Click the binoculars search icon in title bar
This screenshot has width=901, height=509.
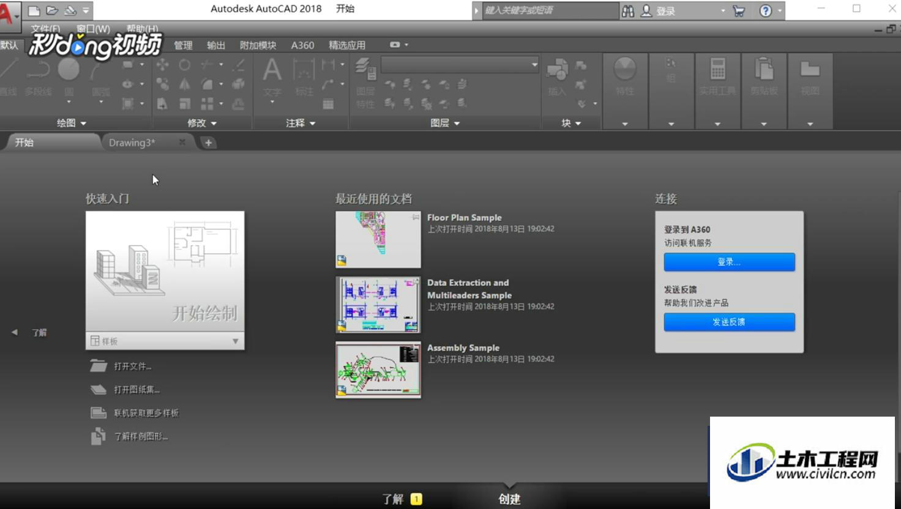coord(628,11)
